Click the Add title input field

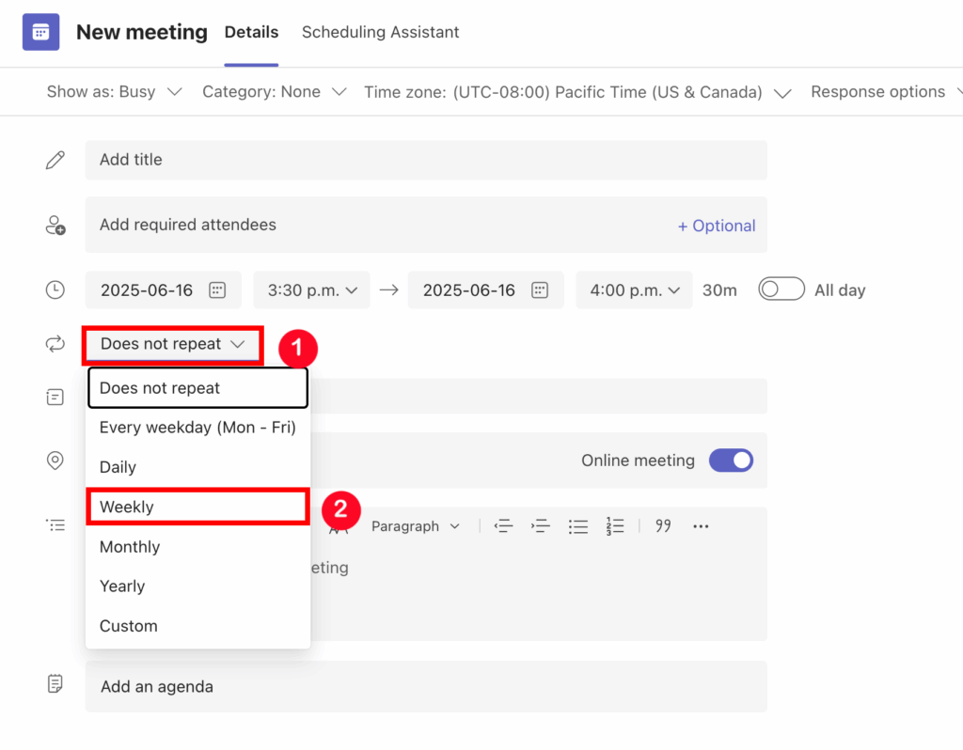pyautogui.click(x=425, y=160)
